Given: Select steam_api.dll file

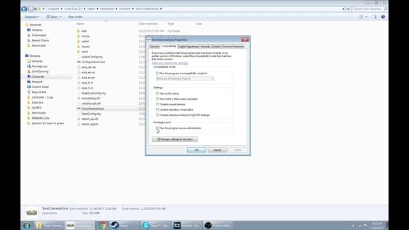Looking at the screenshot, I should coord(89,119).
